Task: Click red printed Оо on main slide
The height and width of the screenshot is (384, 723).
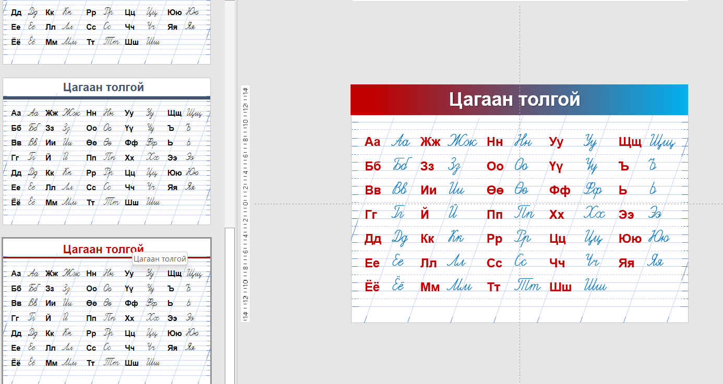Action: click(x=495, y=166)
